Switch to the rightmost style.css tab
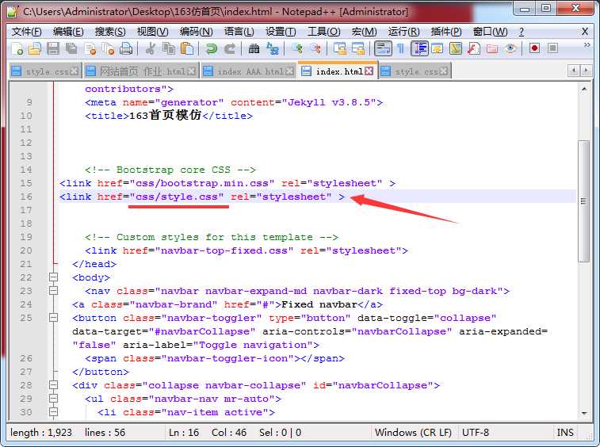Image resolution: width=600 pixels, height=447 pixels. pyautogui.click(x=415, y=71)
